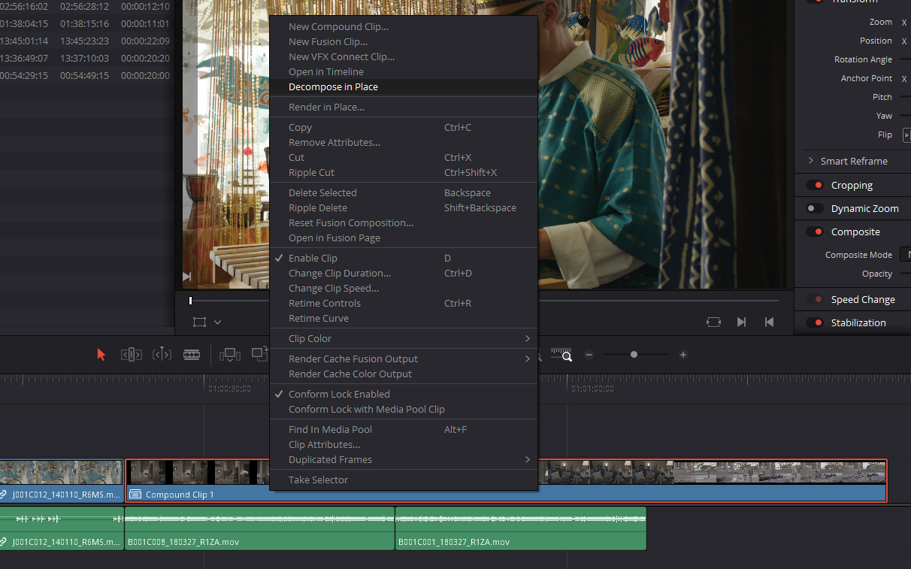Viewport: 911px width, 569px height.
Task: Select the B001C008_180327_R1ZA.mov audio clip
Action: (259, 528)
